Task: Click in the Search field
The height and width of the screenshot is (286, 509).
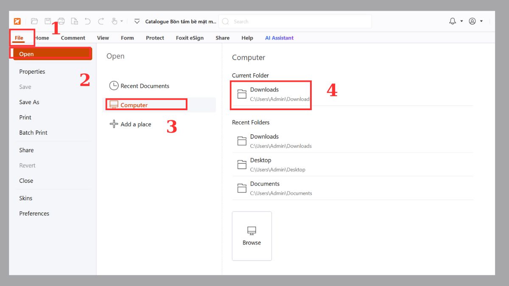Action: tap(297, 21)
